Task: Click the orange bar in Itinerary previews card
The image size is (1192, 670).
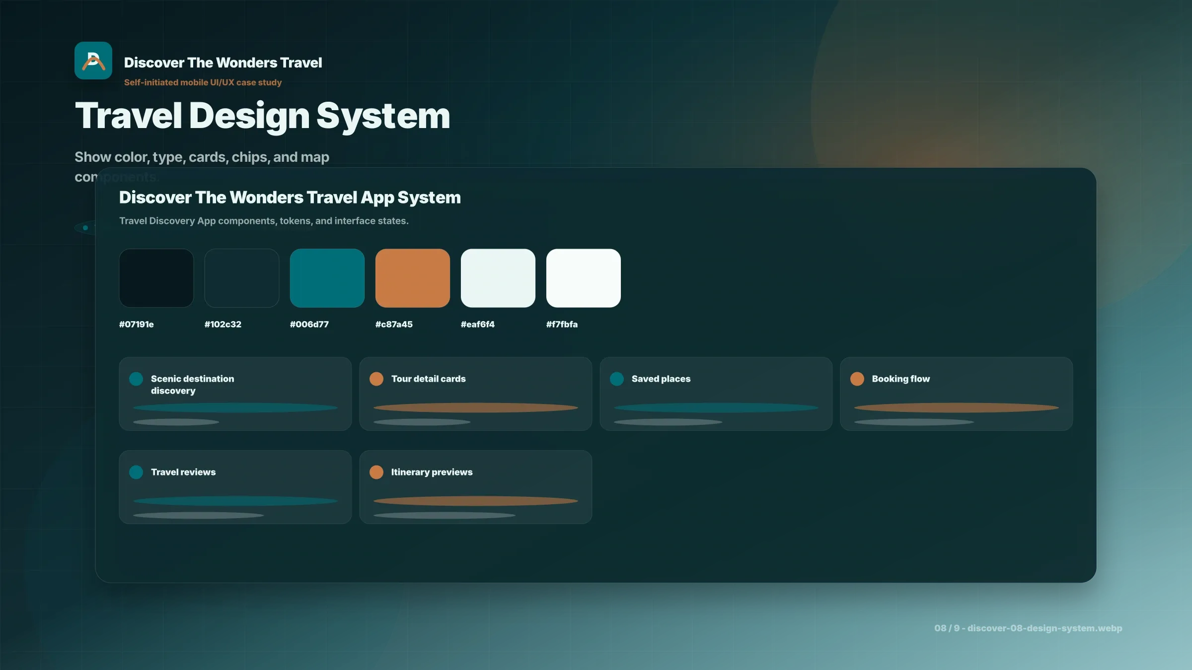Action: (x=476, y=501)
